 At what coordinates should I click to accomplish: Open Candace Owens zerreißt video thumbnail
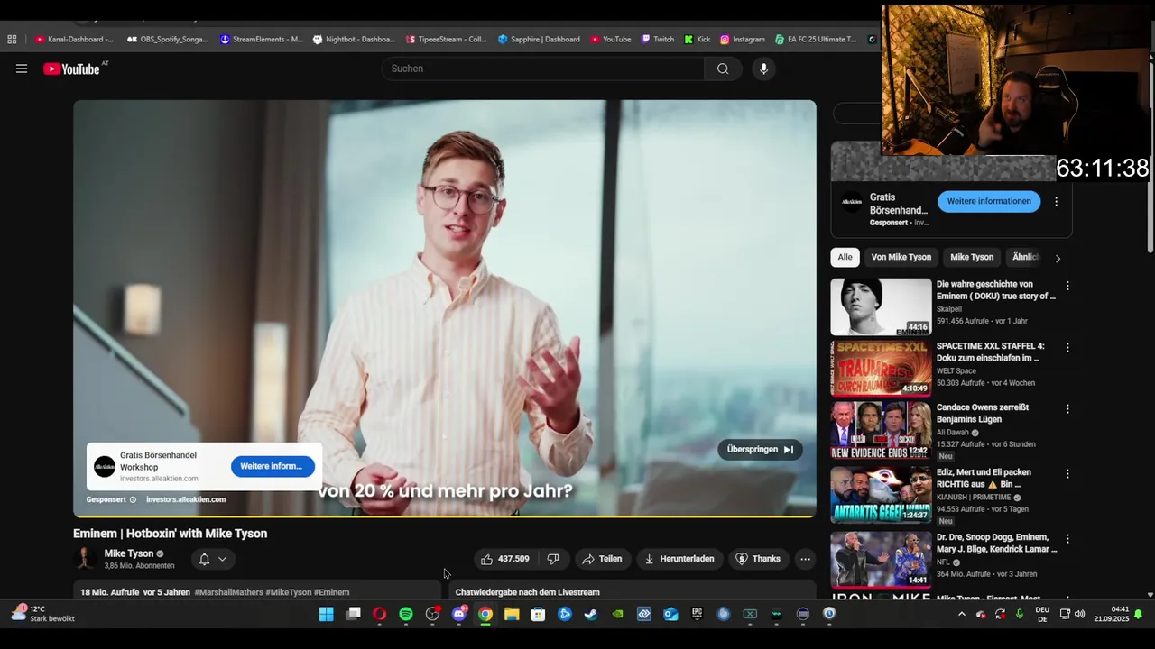click(881, 429)
